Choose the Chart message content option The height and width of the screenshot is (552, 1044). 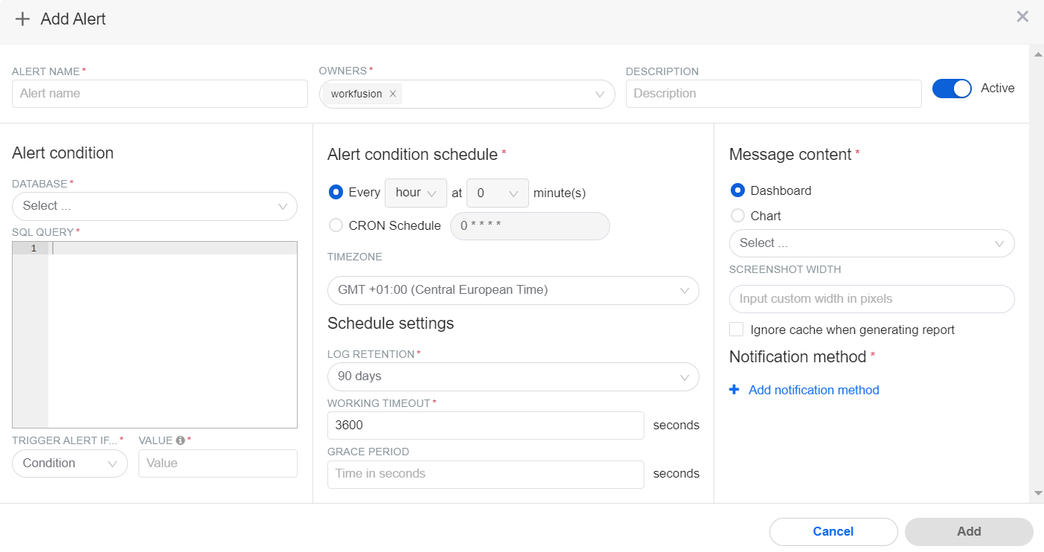pos(737,216)
